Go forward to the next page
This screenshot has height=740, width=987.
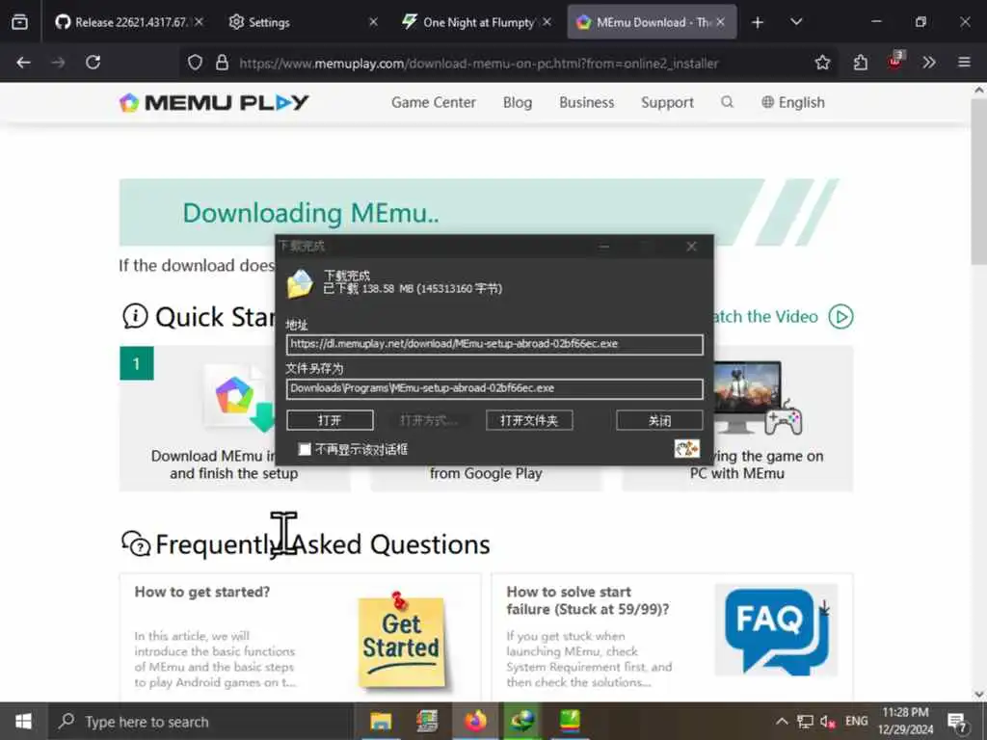58,63
